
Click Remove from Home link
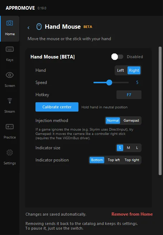tap(132, 214)
